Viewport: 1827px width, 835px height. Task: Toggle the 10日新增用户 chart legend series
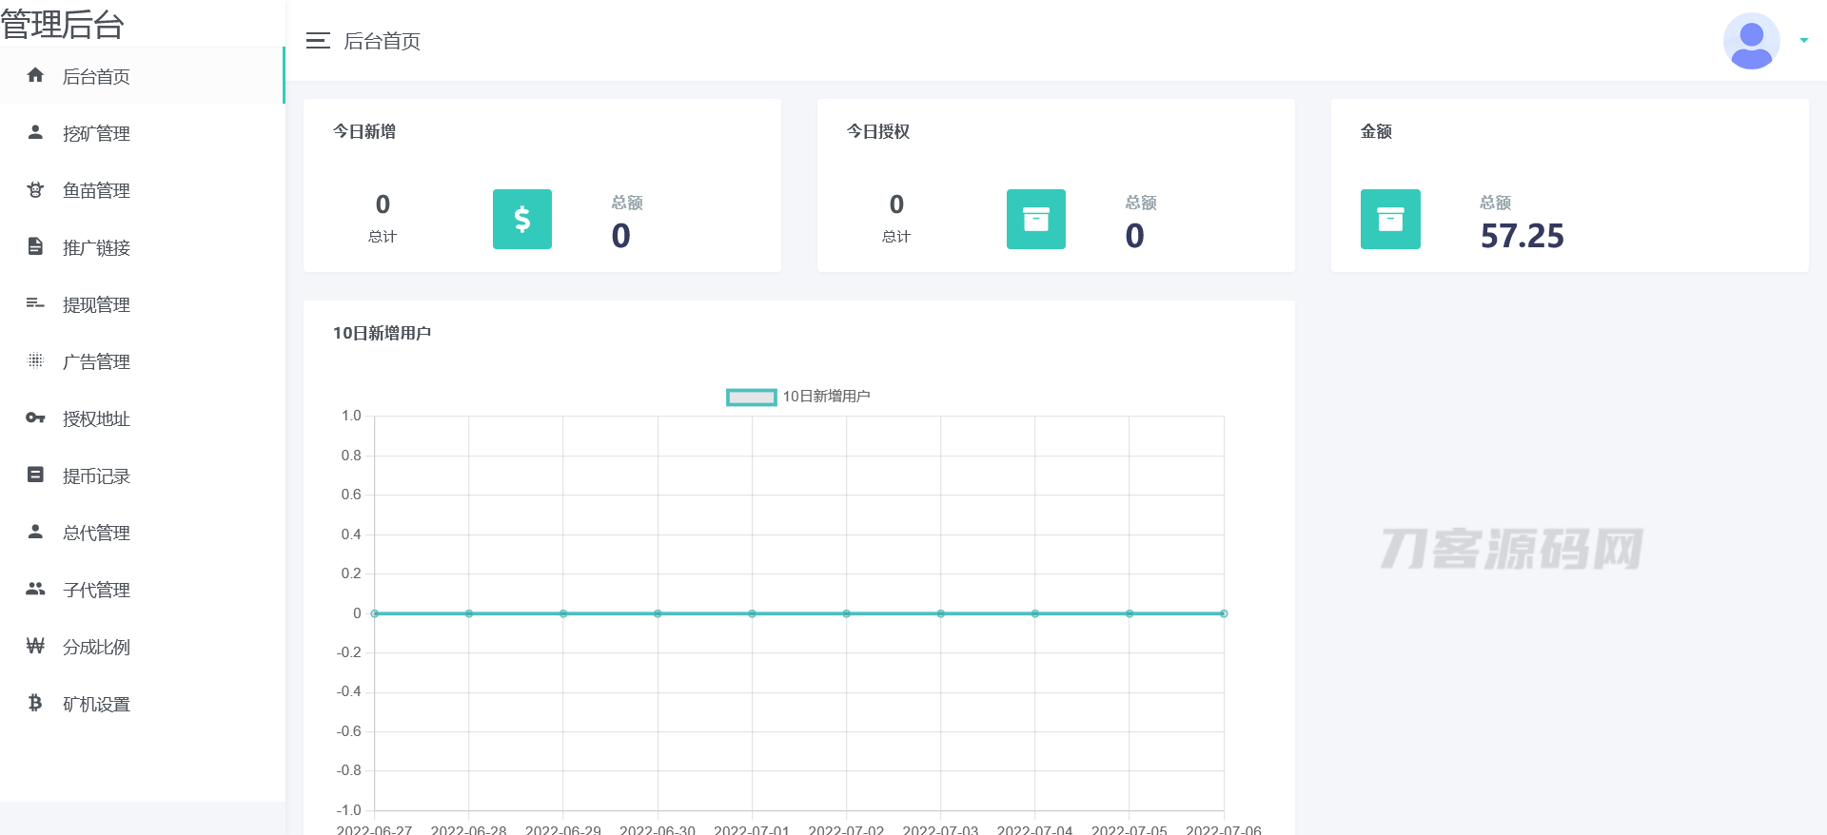coord(751,397)
